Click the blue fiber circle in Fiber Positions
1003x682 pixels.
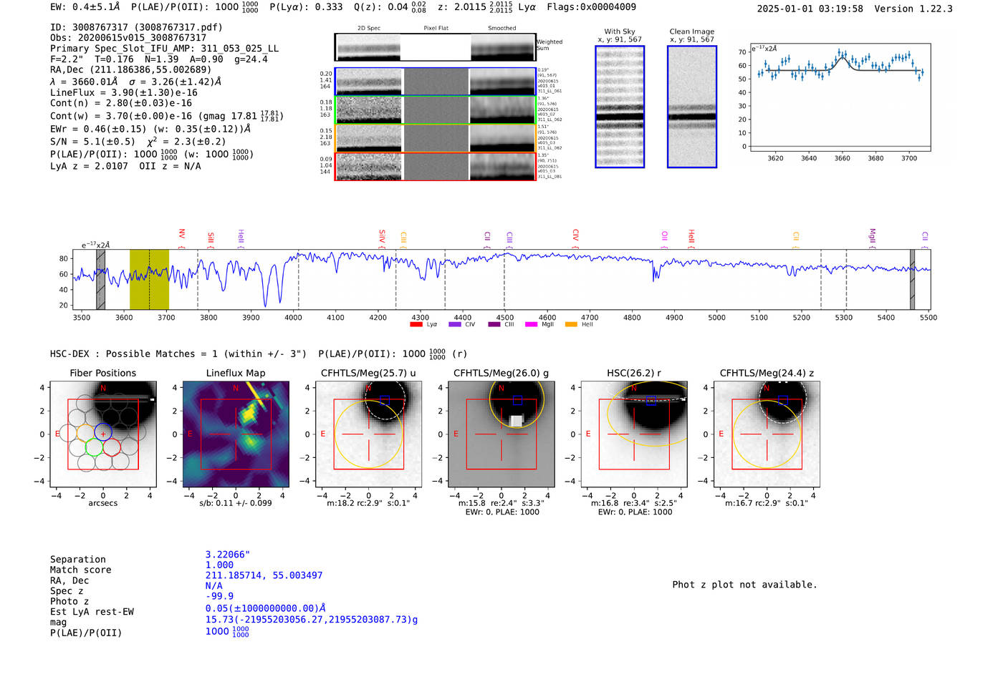(103, 433)
